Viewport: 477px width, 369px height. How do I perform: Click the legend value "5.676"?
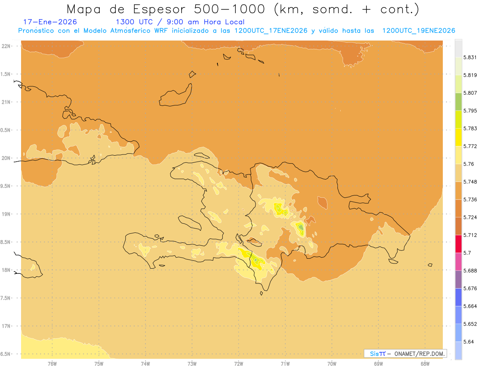point(470,288)
